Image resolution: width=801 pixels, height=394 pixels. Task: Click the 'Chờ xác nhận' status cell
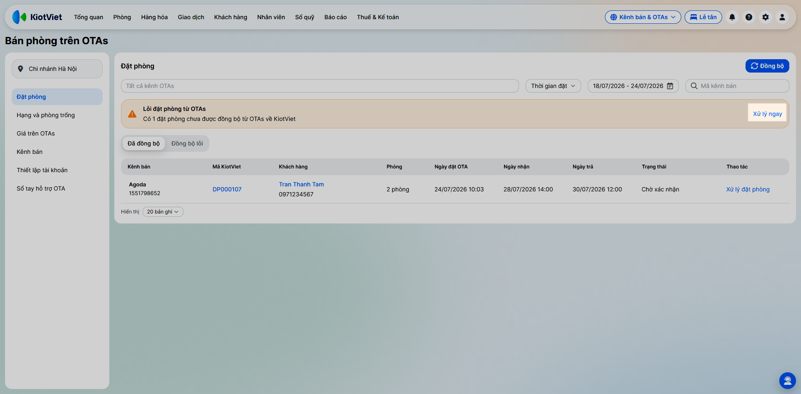pos(660,189)
